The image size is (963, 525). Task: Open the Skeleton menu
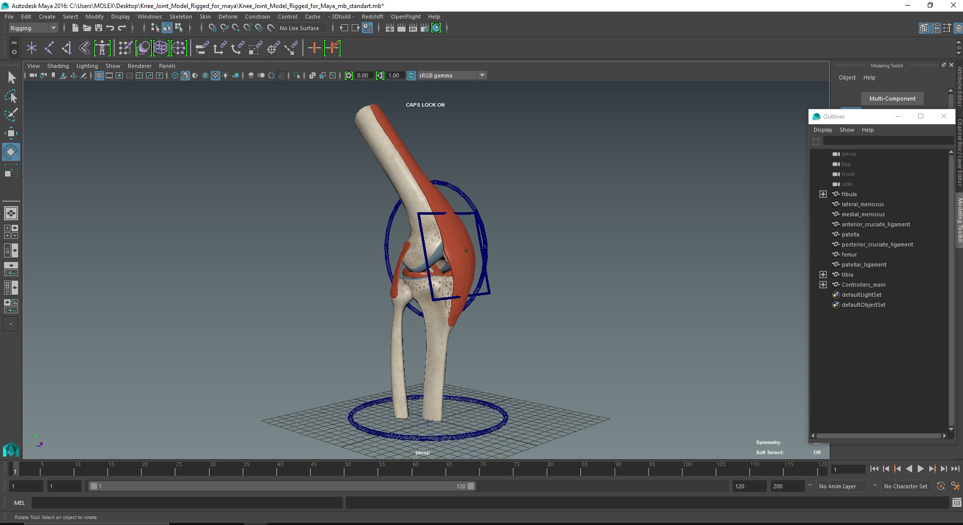coord(181,17)
